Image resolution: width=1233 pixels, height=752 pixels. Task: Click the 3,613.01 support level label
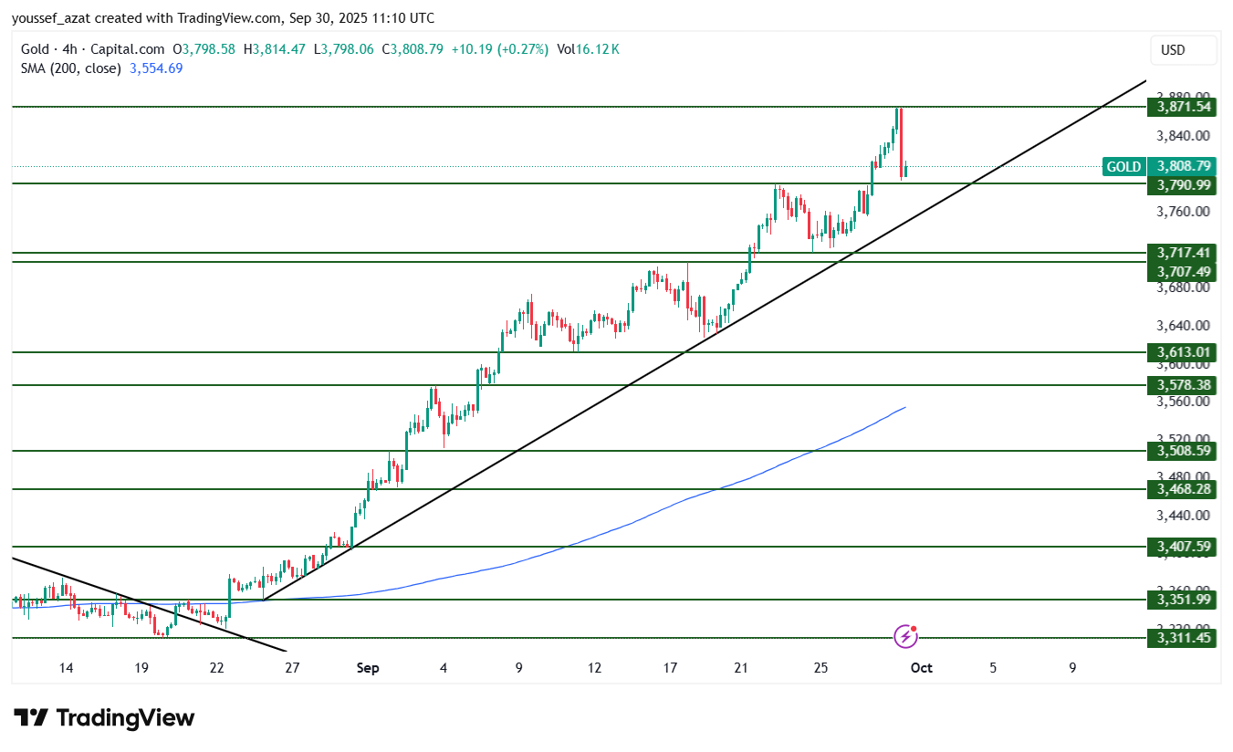[1184, 352]
